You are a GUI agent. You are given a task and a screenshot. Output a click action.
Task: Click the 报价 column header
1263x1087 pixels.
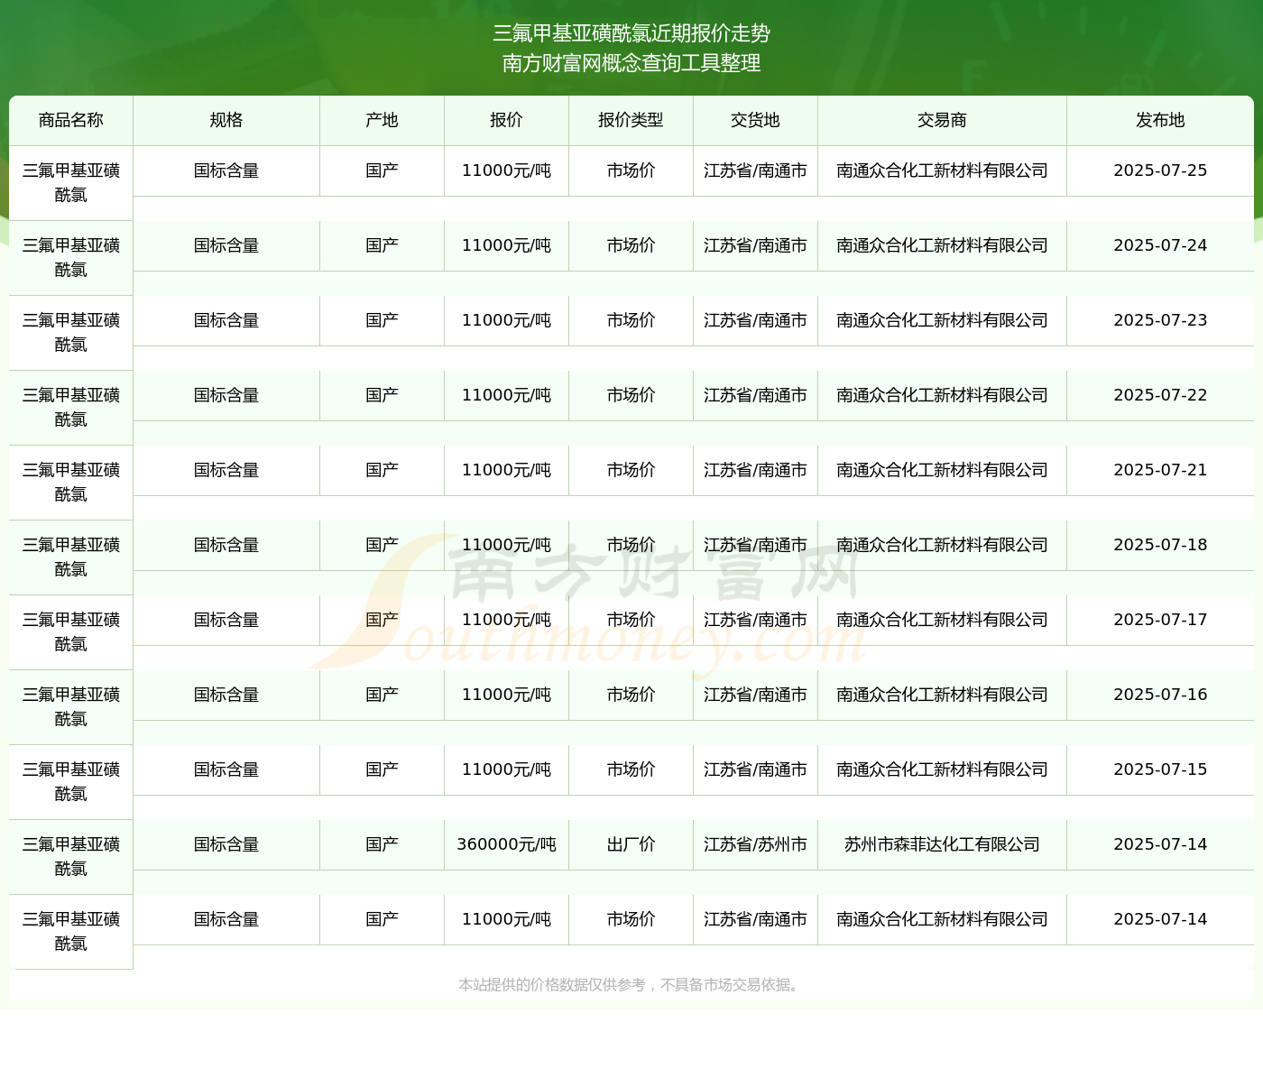(507, 120)
